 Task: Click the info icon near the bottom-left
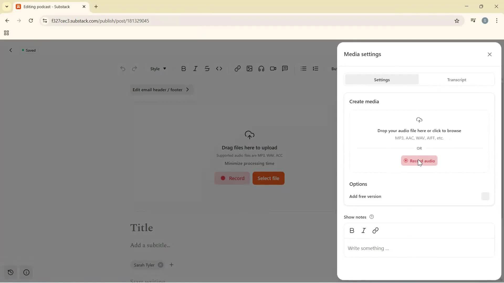(x=26, y=273)
